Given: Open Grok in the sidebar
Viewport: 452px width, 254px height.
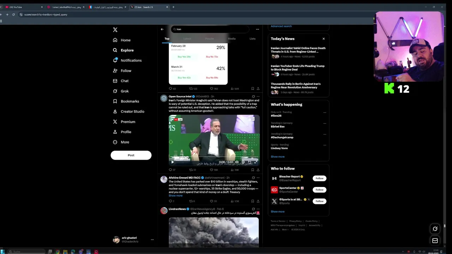Looking at the screenshot, I should pos(120,91).
